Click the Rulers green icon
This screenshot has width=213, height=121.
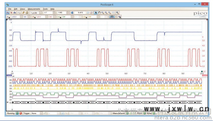pyautogui.click(x=144, y=113)
